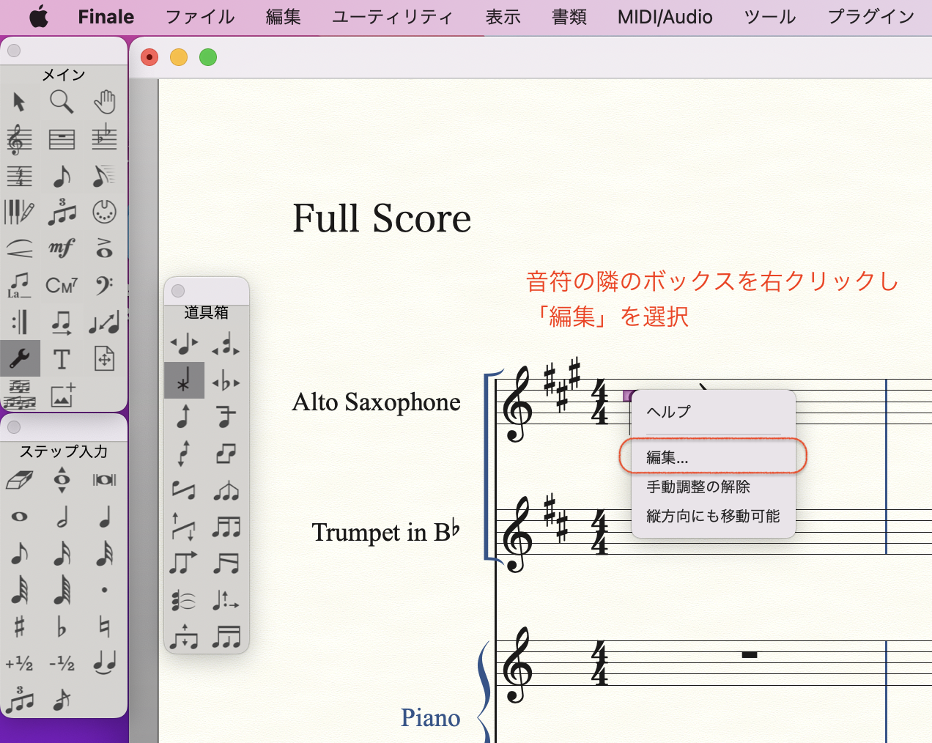Choose 編集... in the context menu
The height and width of the screenshot is (743, 932).
point(714,458)
